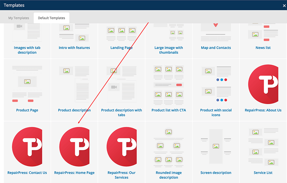Screen dimensions: 287x183
Task: Click the RepairPress: Home Page logo icon
Action: tap(74, 147)
